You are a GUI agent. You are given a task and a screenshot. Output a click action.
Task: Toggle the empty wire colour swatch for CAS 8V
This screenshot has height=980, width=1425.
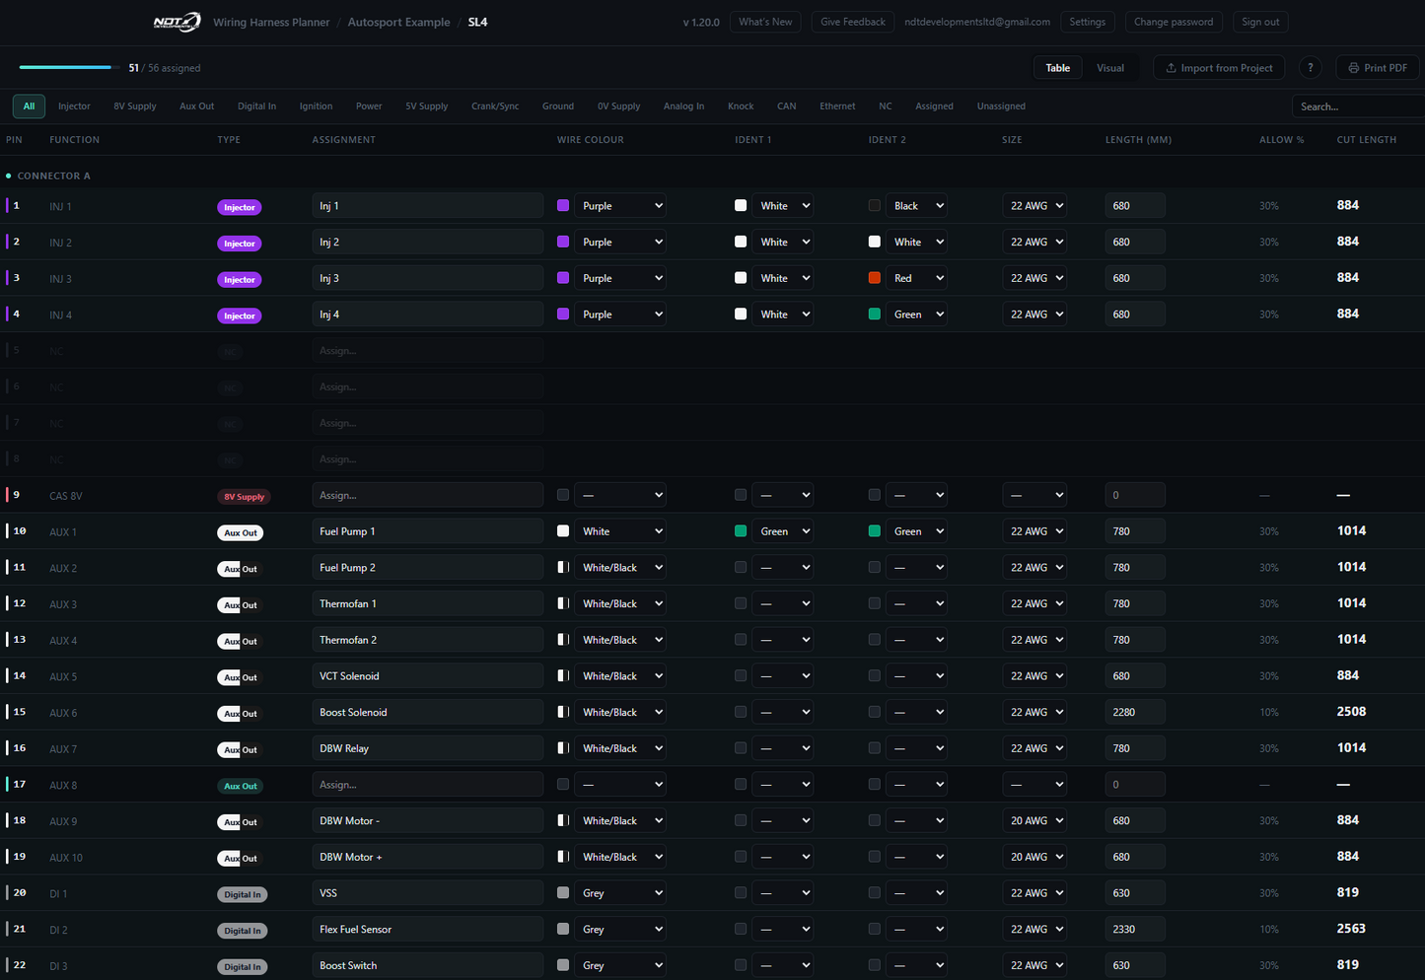pyautogui.click(x=563, y=495)
